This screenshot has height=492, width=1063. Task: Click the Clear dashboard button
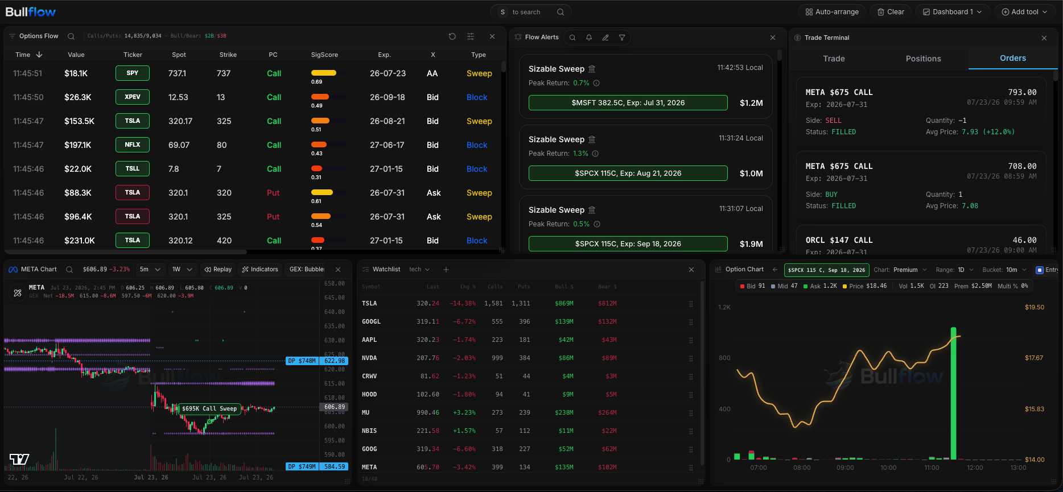tap(891, 12)
